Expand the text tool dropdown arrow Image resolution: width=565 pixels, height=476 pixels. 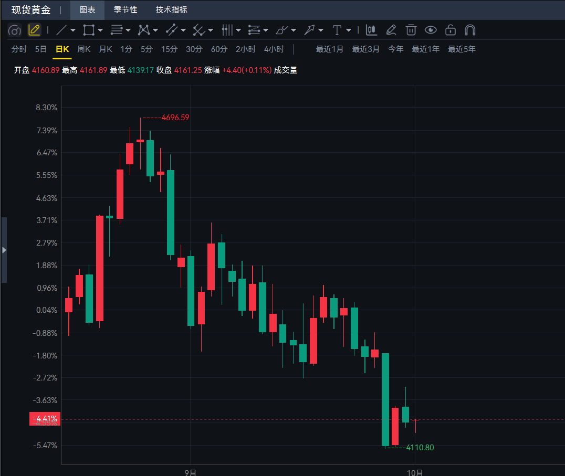pyautogui.click(x=349, y=30)
